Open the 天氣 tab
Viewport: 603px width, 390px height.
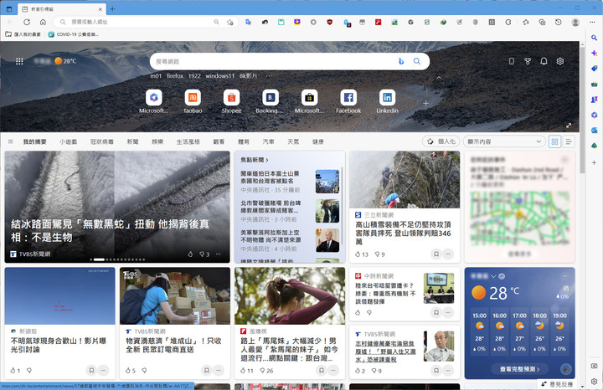click(293, 141)
